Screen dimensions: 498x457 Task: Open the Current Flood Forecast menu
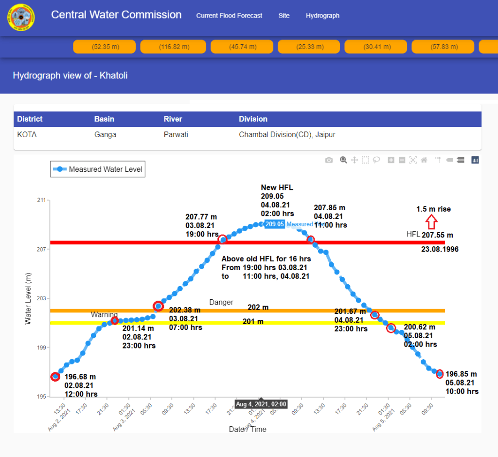pyautogui.click(x=229, y=16)
